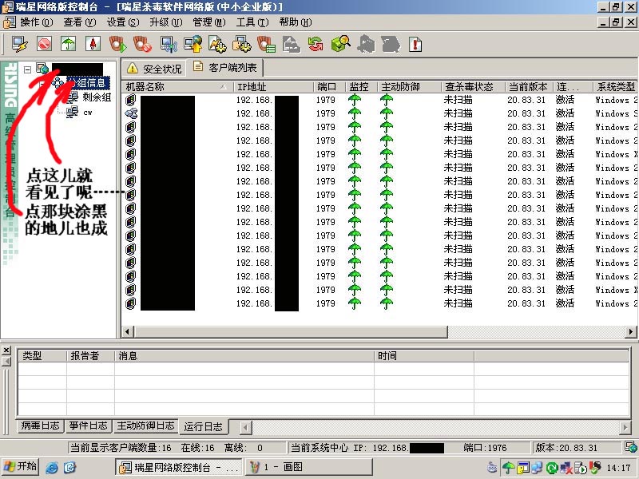Click the 查杀毒状态 column header
639x479 pixels.
click(470, 86)
